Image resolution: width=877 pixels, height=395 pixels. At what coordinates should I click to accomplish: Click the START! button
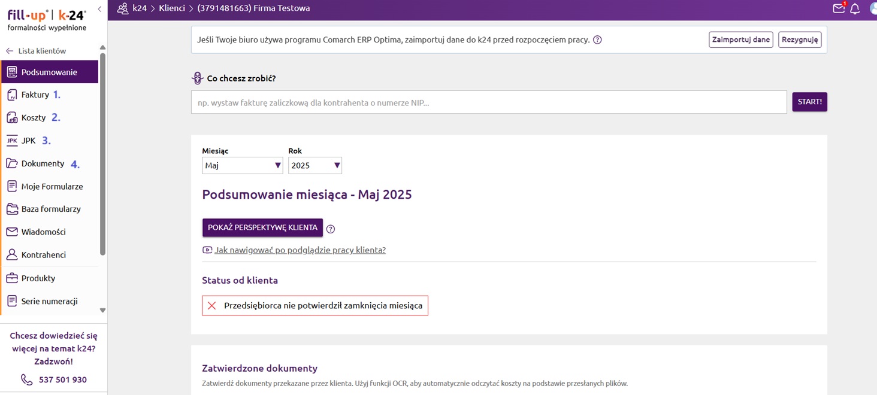tap(810, 102)
